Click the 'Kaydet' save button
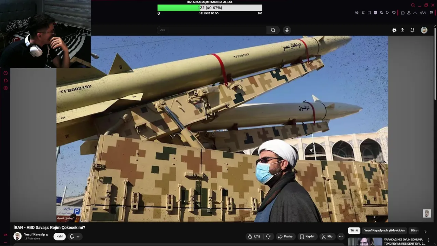 point(307,236)
